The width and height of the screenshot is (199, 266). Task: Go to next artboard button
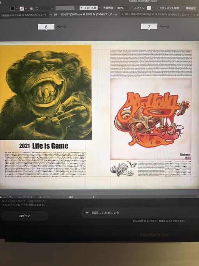pos(44,197)
